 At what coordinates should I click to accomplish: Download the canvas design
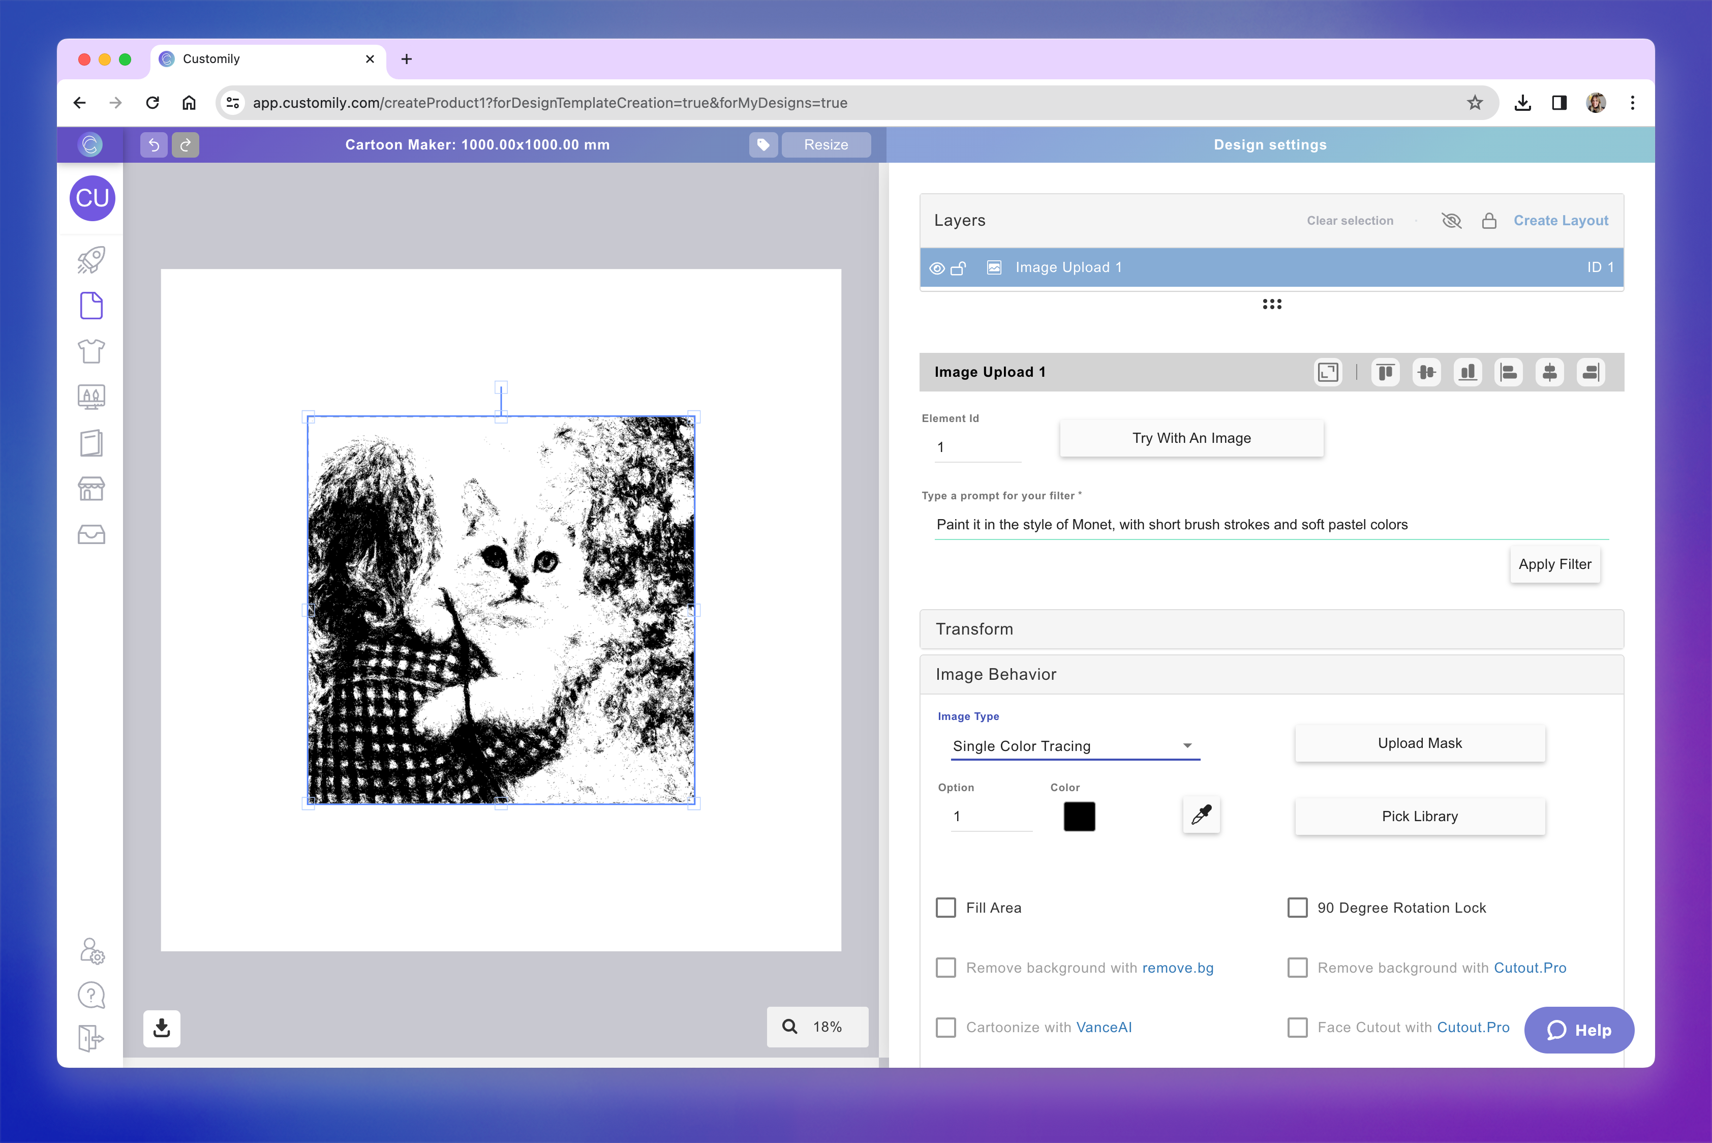pyautogui.click(x=162, y=1028)
